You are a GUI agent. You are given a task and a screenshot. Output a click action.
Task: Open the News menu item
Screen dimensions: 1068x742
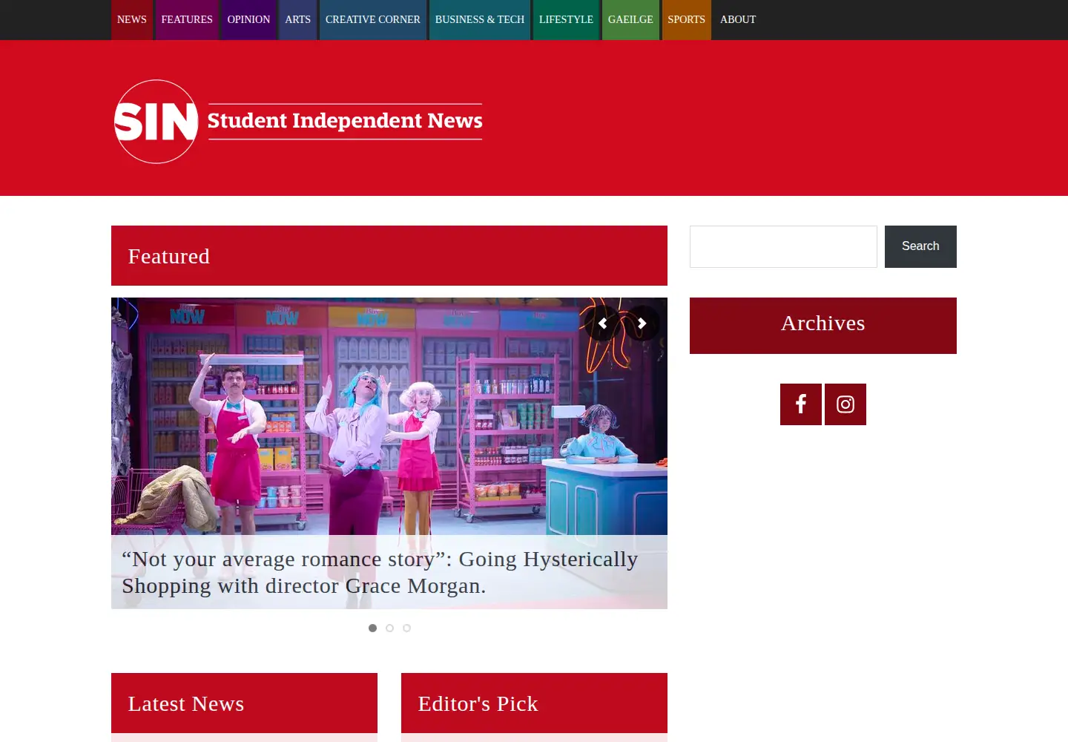[132, 20]
